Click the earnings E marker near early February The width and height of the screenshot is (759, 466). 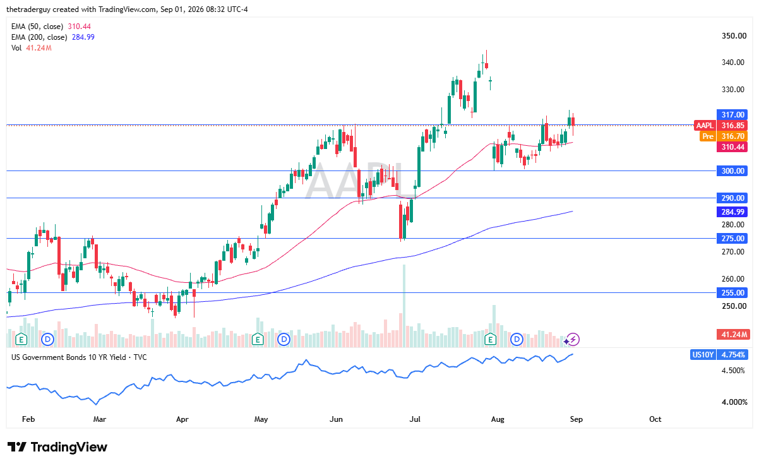pos(22,340)
